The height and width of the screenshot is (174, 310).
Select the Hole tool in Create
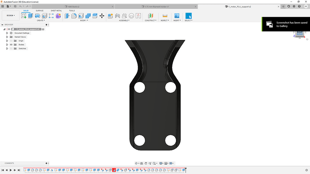pos(44,16)
